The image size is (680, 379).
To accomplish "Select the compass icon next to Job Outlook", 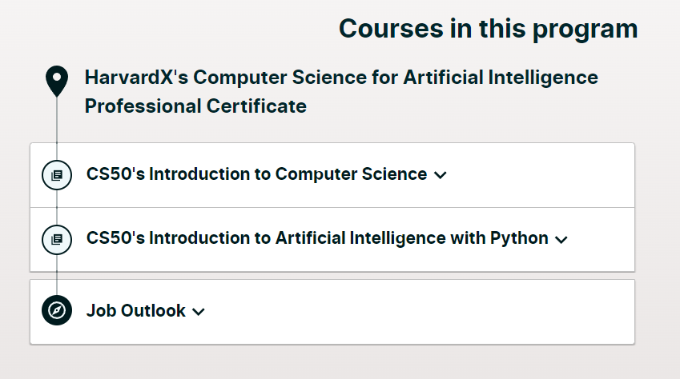I will pos(57,311).
